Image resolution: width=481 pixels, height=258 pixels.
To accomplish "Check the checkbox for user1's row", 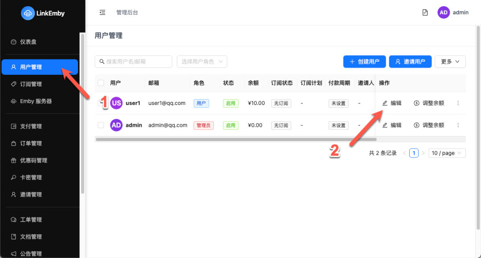I will coord(100,103).
